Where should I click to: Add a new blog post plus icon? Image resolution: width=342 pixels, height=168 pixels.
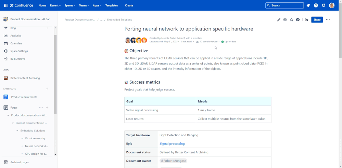(47, 28)
